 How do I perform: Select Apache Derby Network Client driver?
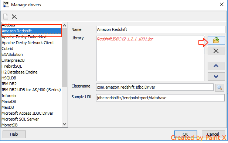[x=31, y=43]
